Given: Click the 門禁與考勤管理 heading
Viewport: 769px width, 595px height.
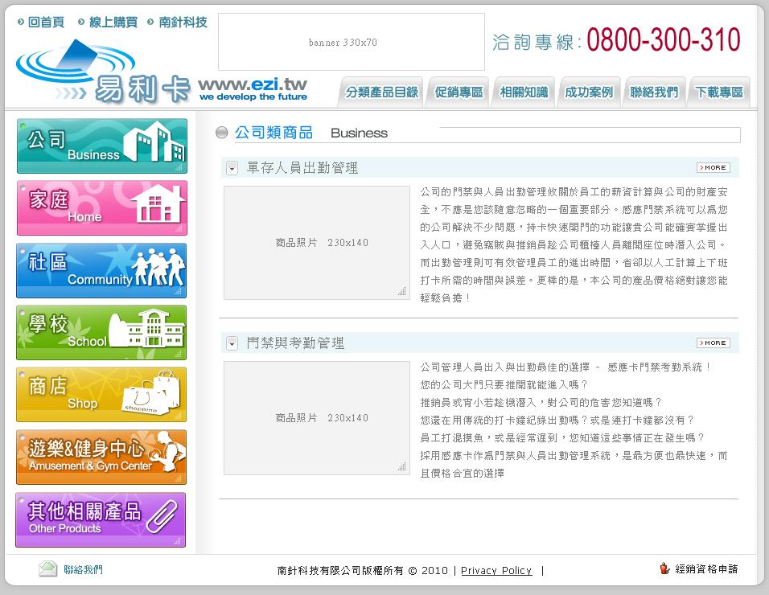Looking at the screenshot, I should [x=295, y=343].
